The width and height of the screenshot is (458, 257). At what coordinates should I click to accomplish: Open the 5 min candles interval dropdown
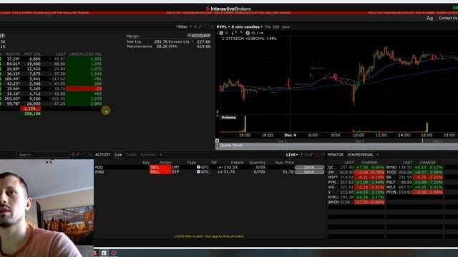pyautogui.click(x=247, y=27)
